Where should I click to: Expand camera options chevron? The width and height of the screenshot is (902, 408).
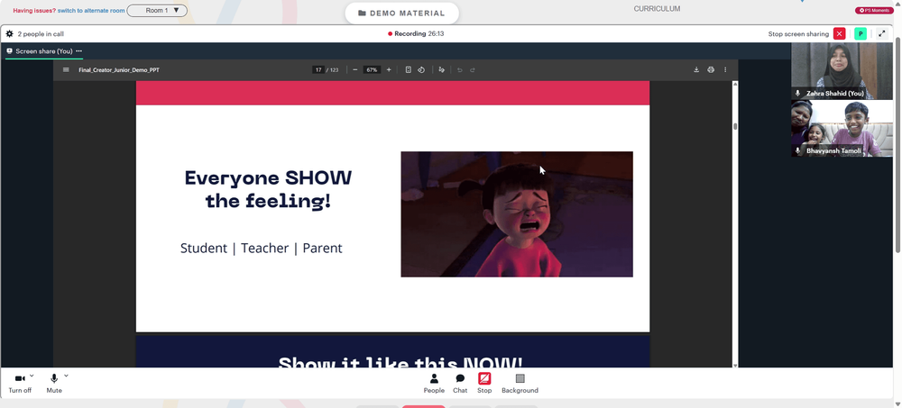coord(32,376)
